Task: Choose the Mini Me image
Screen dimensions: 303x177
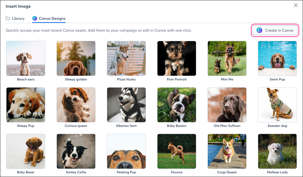Action: 227,58
